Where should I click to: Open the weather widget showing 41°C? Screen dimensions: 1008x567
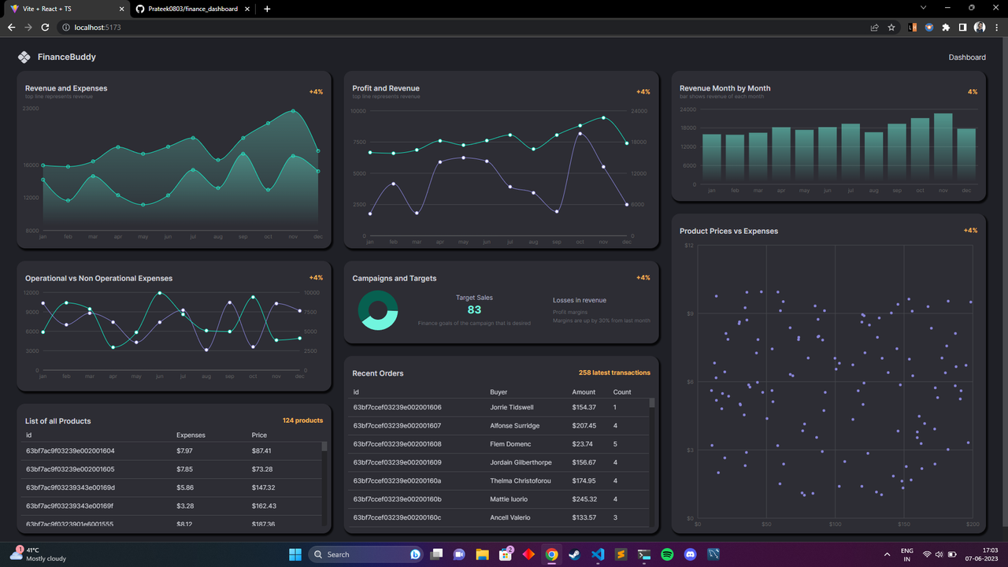click(x=38, y=554)
